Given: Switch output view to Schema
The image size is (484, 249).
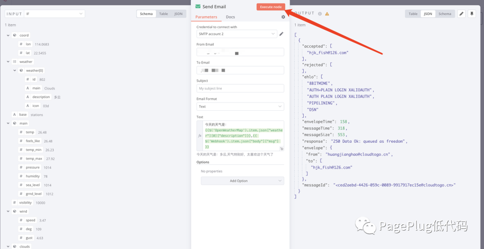Looking at the screenshot, I should 445,13.
